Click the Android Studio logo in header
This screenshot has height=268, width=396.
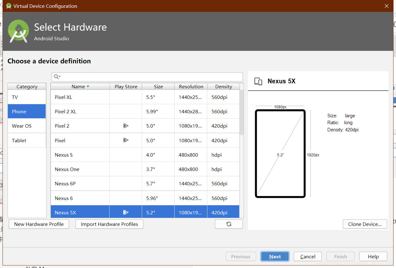tap(18, 31)
